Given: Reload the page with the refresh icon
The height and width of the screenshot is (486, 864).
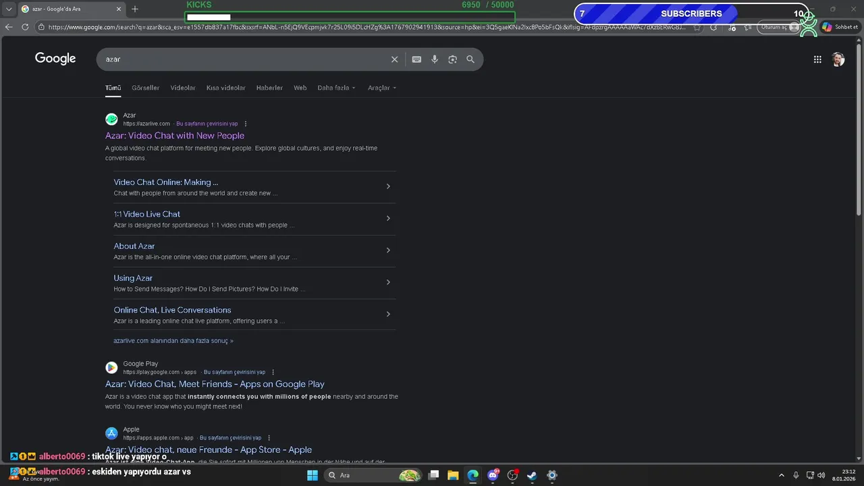Looking at the screenshot, I should click(x=25, y=27).
